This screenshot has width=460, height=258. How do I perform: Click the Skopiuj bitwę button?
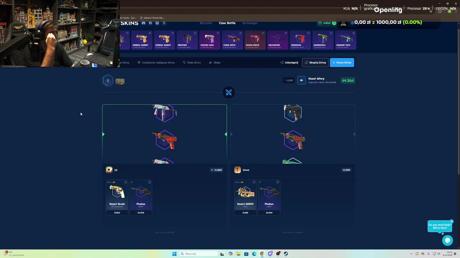315,63
